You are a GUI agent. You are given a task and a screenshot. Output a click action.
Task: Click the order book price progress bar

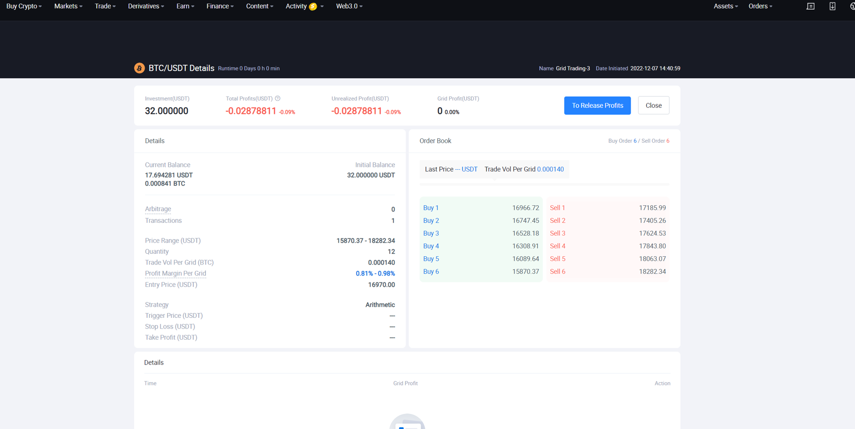(x=544, y=184)
